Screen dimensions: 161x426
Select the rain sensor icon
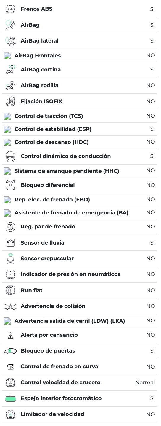click(10, 243)
